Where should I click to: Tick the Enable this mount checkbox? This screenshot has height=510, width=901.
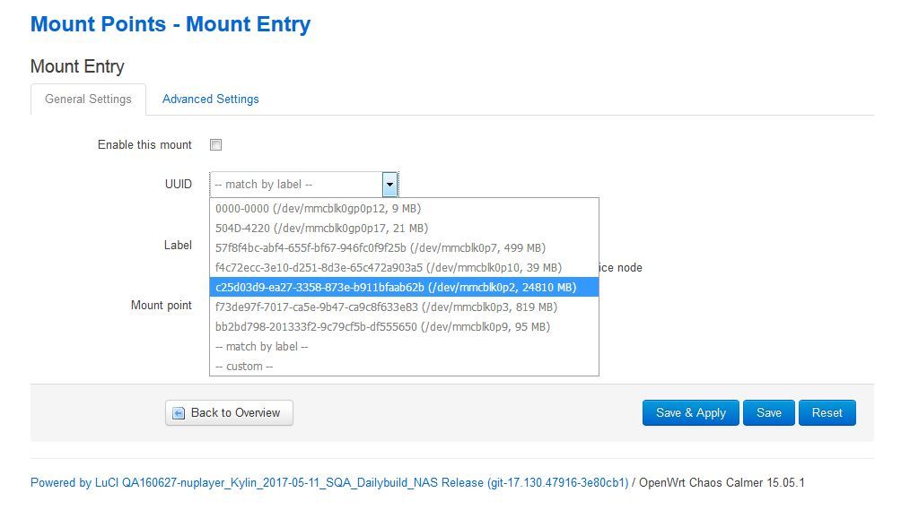click(215, 144)
